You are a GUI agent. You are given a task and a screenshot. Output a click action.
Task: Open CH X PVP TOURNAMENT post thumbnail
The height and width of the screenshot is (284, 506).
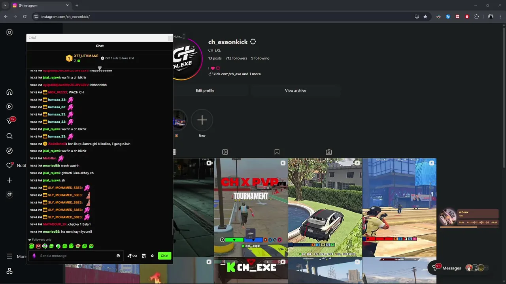coord(251,207)
